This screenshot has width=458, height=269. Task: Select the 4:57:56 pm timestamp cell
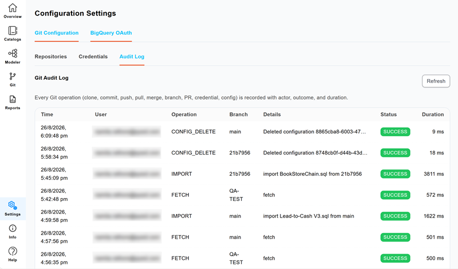(54, 237)
